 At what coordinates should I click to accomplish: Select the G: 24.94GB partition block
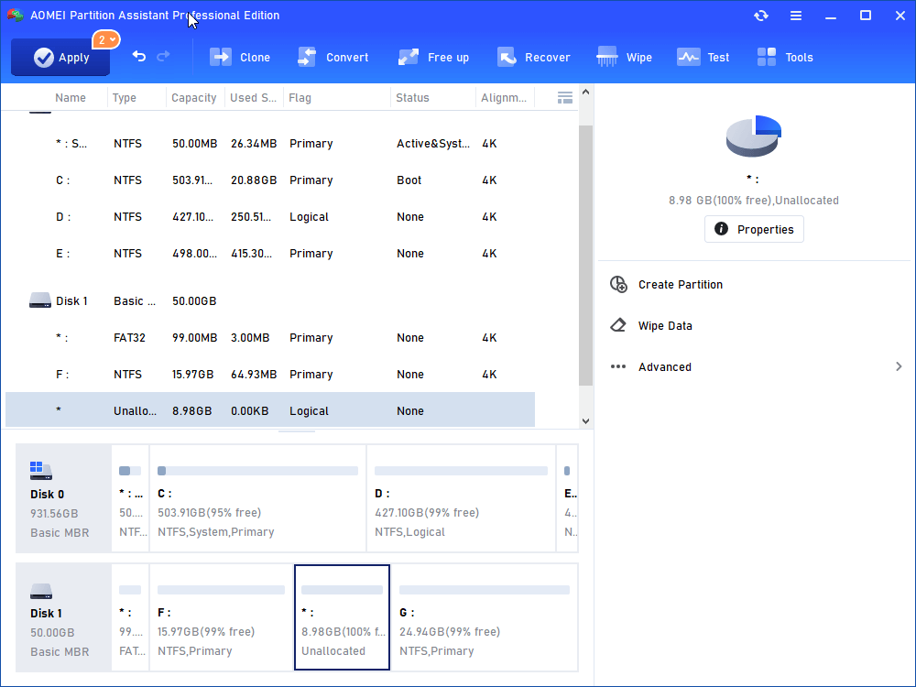(485, 617)
